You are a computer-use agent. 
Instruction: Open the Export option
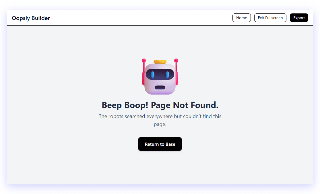pos(299,18)
